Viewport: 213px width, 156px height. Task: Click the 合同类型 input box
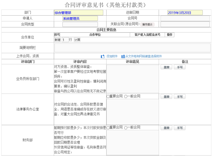80,25
